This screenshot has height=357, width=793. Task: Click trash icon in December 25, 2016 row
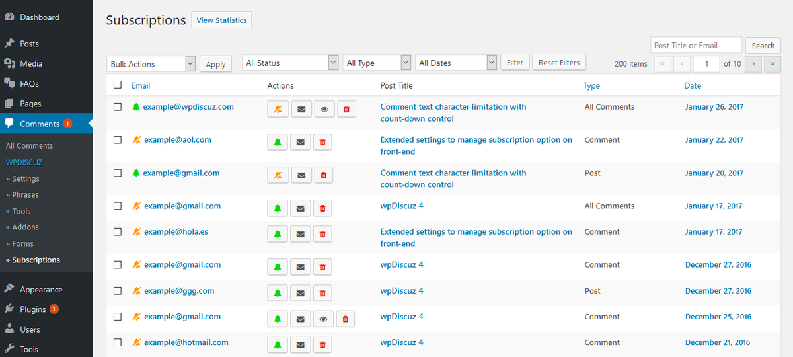(x=346, y=319)
